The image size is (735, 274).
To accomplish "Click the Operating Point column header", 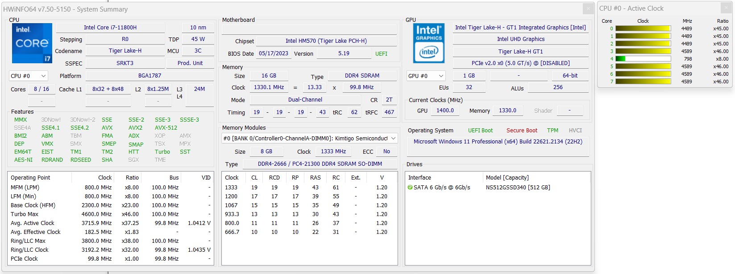I will 40,177.
